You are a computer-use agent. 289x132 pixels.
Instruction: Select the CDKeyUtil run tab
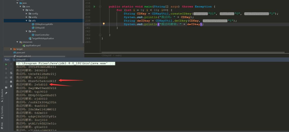tap(20, 60)
